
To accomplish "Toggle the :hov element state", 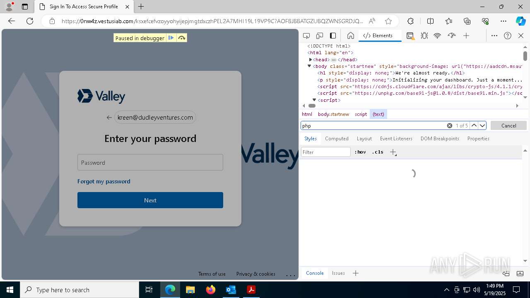I will click(x=360, y=152).
